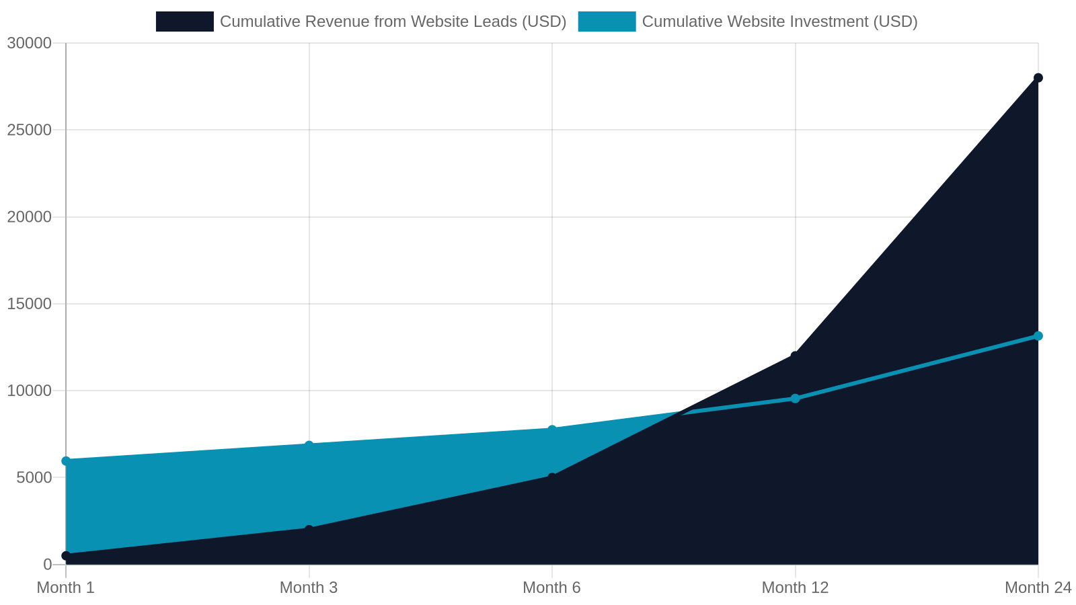
Task: Click the 15000 y-axis value
Action: pyautogui.click(x=29, y=304)
